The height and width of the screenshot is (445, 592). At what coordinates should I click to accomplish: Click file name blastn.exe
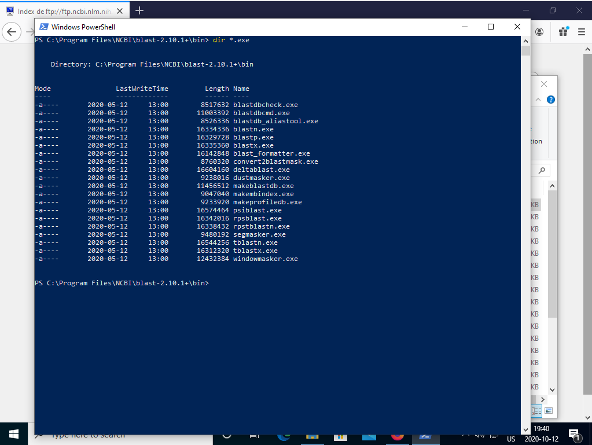(253, 129)
